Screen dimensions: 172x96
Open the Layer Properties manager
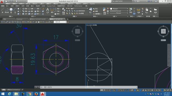click(x=63, y=11)
